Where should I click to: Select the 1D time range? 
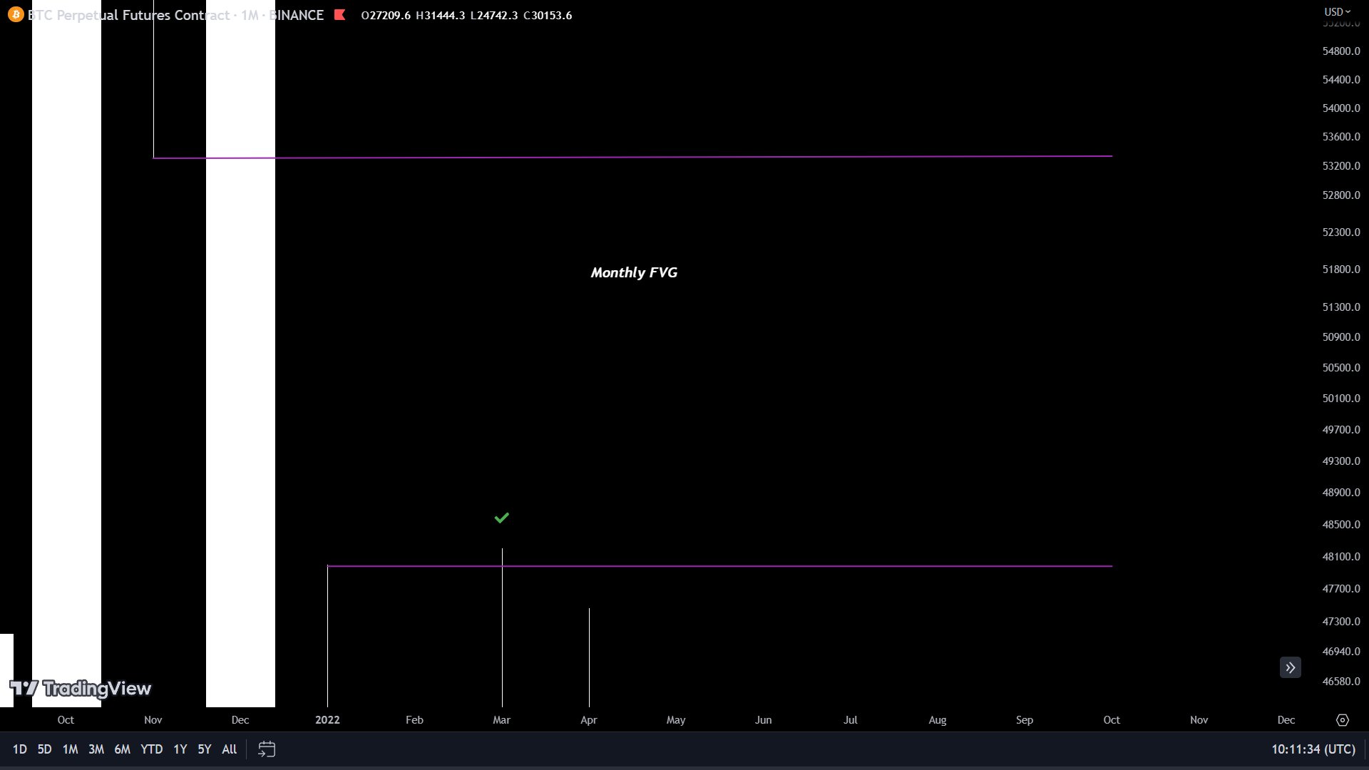point(19,749)
